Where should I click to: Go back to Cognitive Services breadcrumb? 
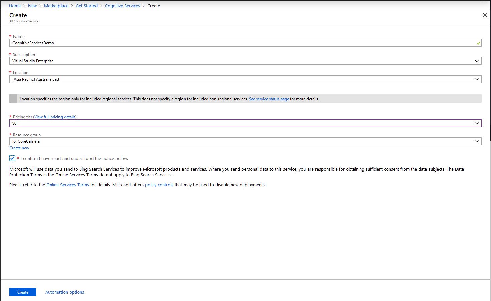pyautogui.click(x=122, y=6)
